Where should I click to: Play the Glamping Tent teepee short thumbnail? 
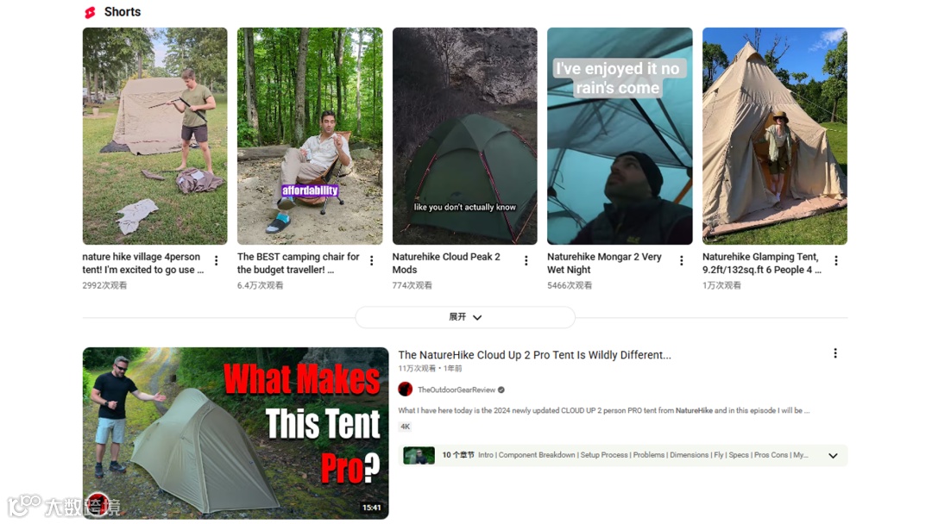pyautogui.click(x=774, y=136)
